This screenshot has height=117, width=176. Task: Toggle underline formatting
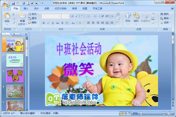(53, 23)
